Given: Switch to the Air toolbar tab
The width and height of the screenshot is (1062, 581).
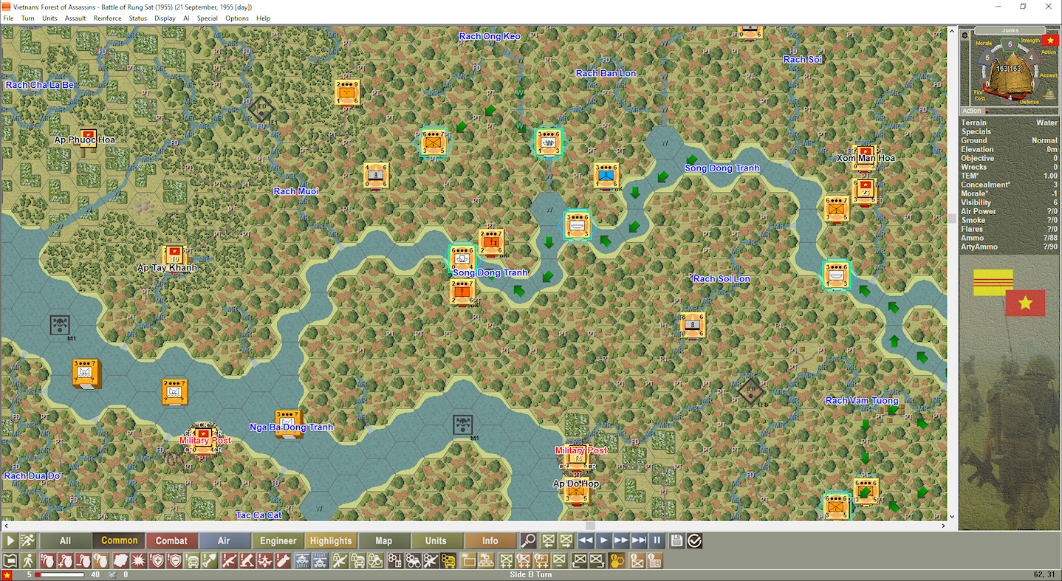Looking at the screenshot, I should click(224, 540).
